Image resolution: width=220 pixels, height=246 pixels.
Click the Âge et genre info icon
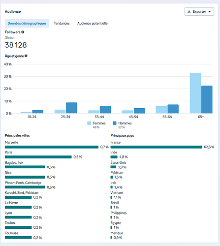pos(26,56)
